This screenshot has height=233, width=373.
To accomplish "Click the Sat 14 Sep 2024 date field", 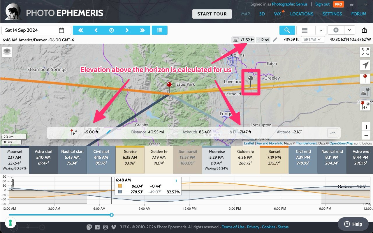I will [36, 30].
